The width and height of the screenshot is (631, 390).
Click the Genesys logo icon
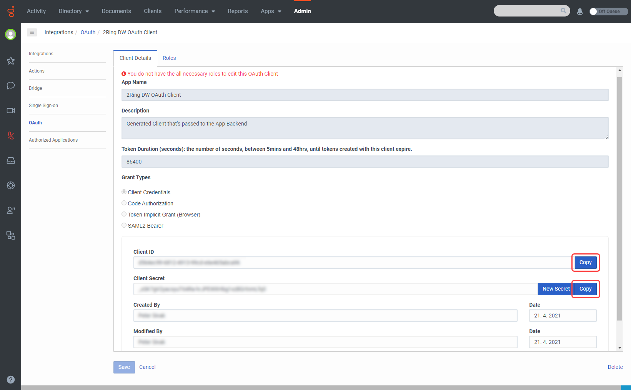[11, 12]
